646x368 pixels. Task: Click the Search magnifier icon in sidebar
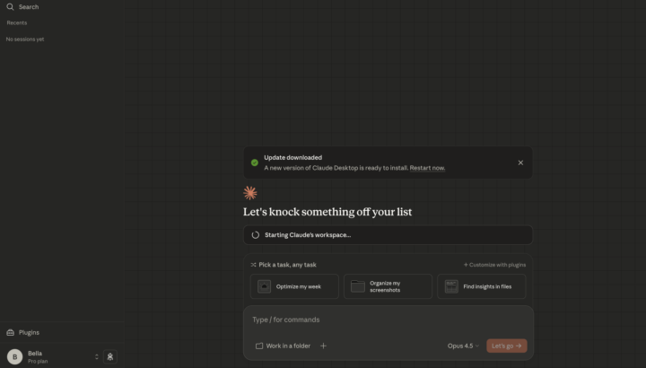[x=10, y=6]
